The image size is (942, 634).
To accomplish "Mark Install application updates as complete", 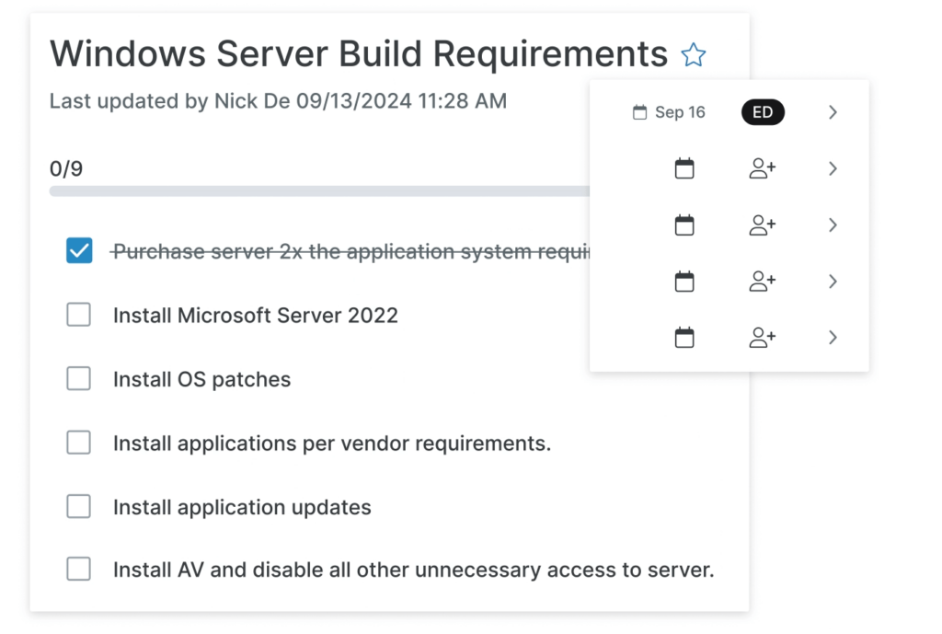I will [x=79, y=507].
